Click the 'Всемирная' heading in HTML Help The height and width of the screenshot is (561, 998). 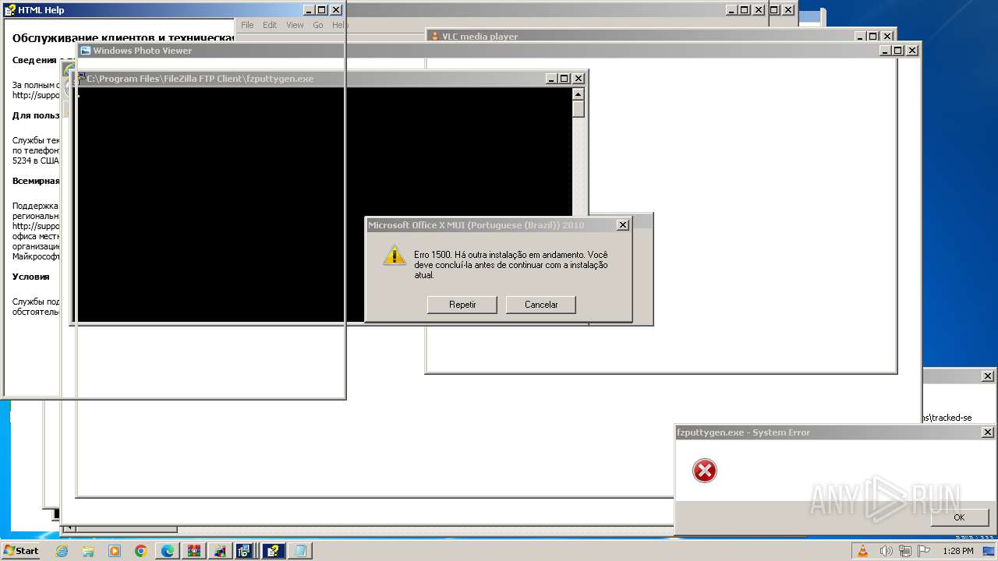(36, 181)
